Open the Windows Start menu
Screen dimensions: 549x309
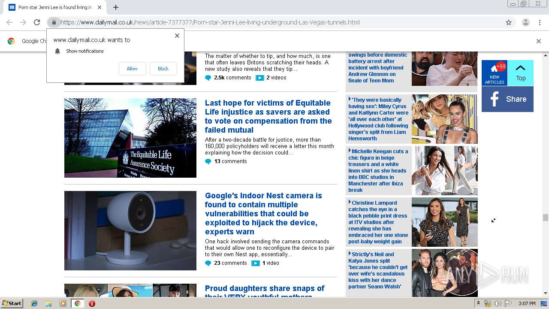click(12, 303)
